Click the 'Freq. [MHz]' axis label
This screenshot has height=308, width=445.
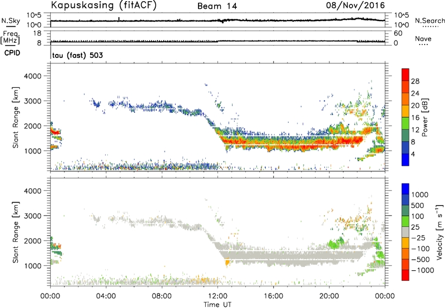click(10, 38)
